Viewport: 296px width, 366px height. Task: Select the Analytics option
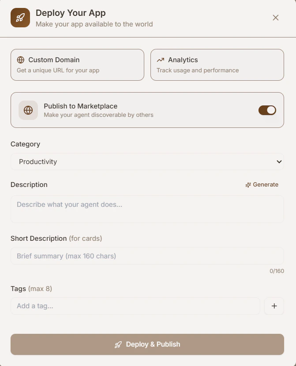(x=217, y=64)
